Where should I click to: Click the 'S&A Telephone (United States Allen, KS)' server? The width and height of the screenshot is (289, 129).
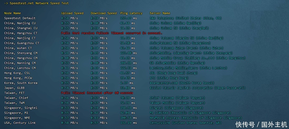click(186, 18)
